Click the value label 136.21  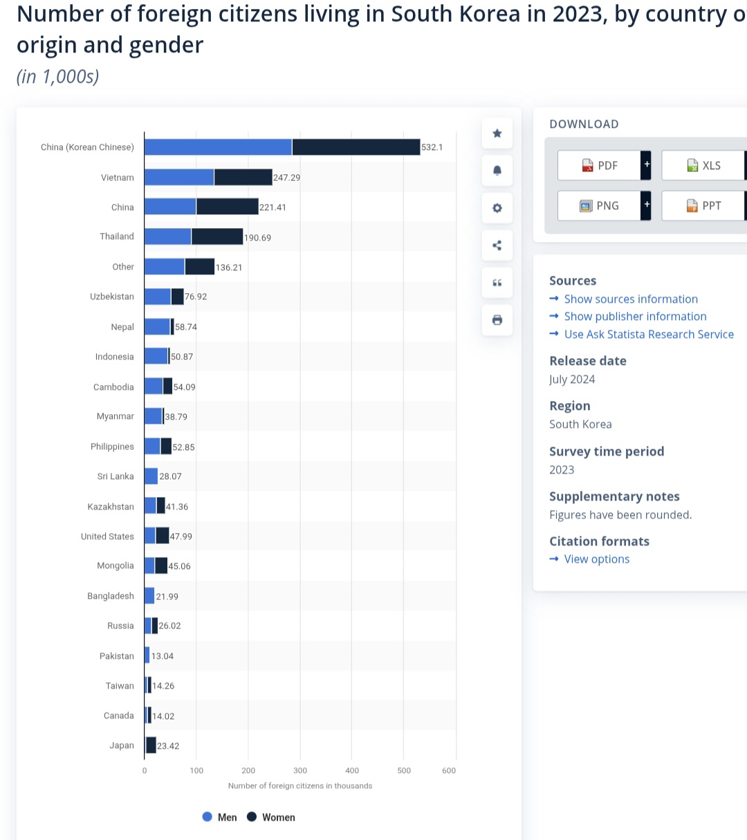pos(229,268)
